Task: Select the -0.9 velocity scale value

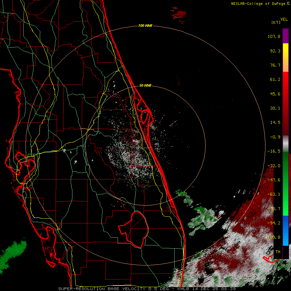Action: pos(275,137)
